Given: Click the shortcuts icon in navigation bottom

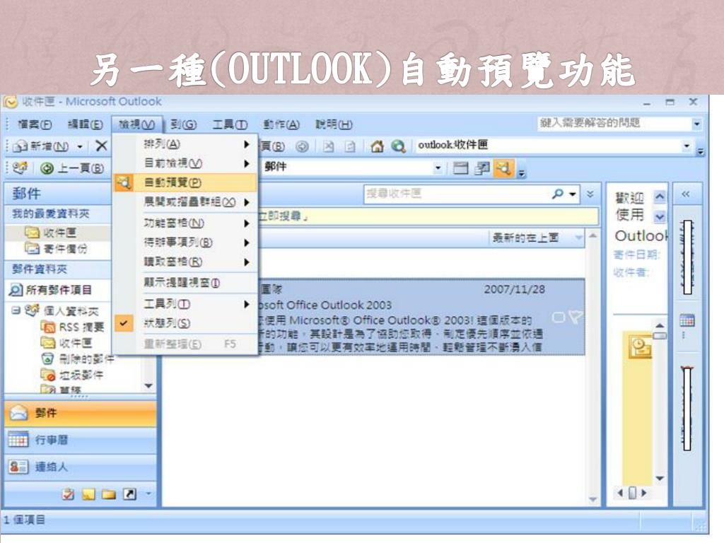Looking at the screenshot, I should [129, 494].
